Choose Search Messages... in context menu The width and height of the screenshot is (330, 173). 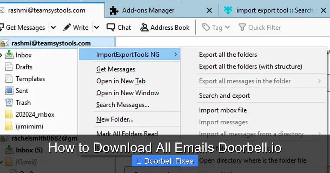click(x=123, y=105)
